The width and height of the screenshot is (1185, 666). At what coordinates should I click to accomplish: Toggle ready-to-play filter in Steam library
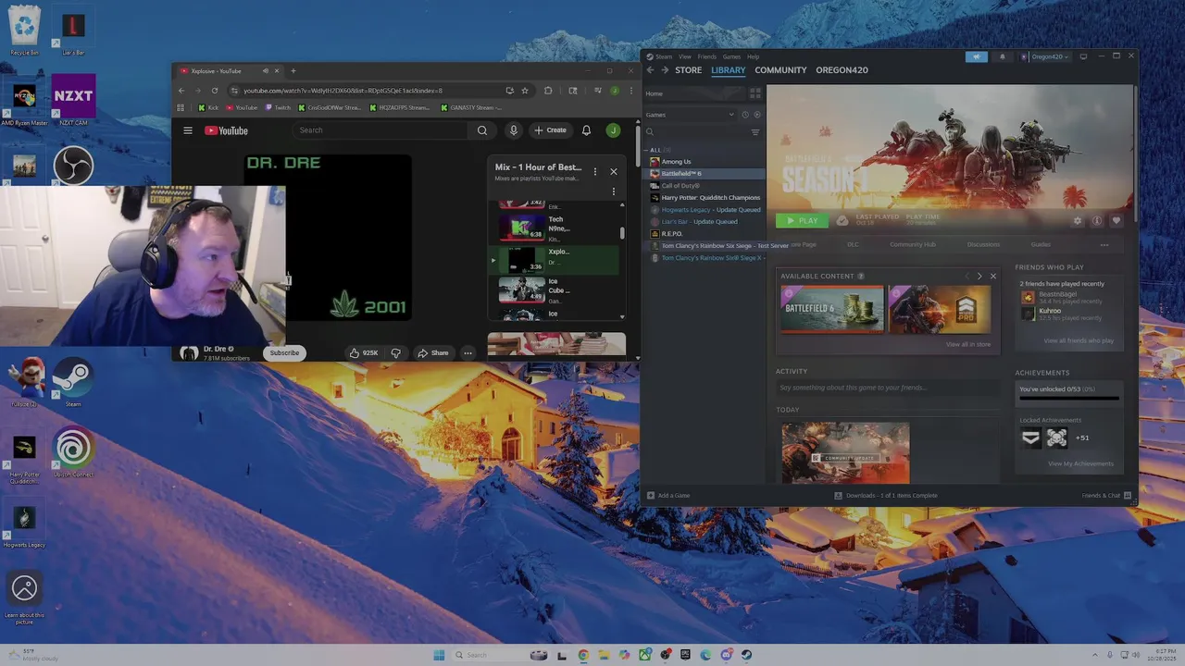(x=756, y=115)
